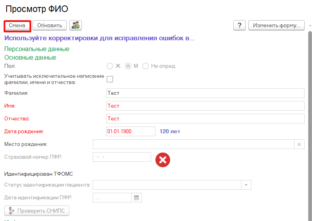Toggle the exceptional name spelling checkbox
The height and width of the screenshot is (221, 312).
pyautogui.click(x=110, y=79)
